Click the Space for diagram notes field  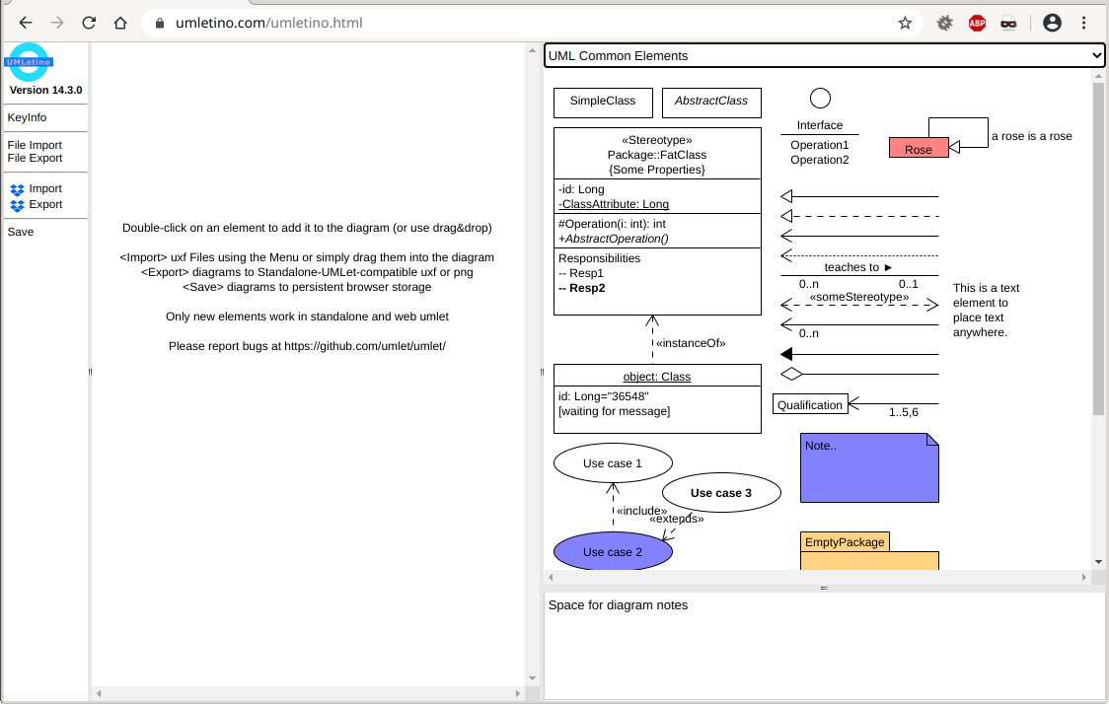click(824, 645)
